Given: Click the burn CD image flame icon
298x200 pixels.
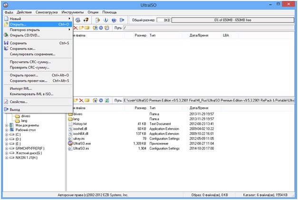Looking at the screenshot, I should click(86, 20).
